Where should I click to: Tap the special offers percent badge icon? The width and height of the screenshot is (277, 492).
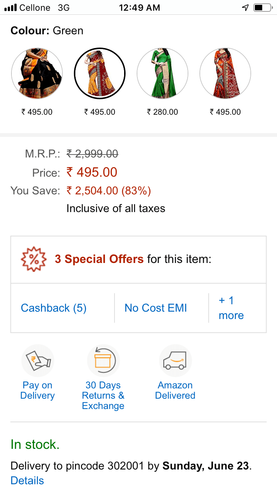[34, 259]
